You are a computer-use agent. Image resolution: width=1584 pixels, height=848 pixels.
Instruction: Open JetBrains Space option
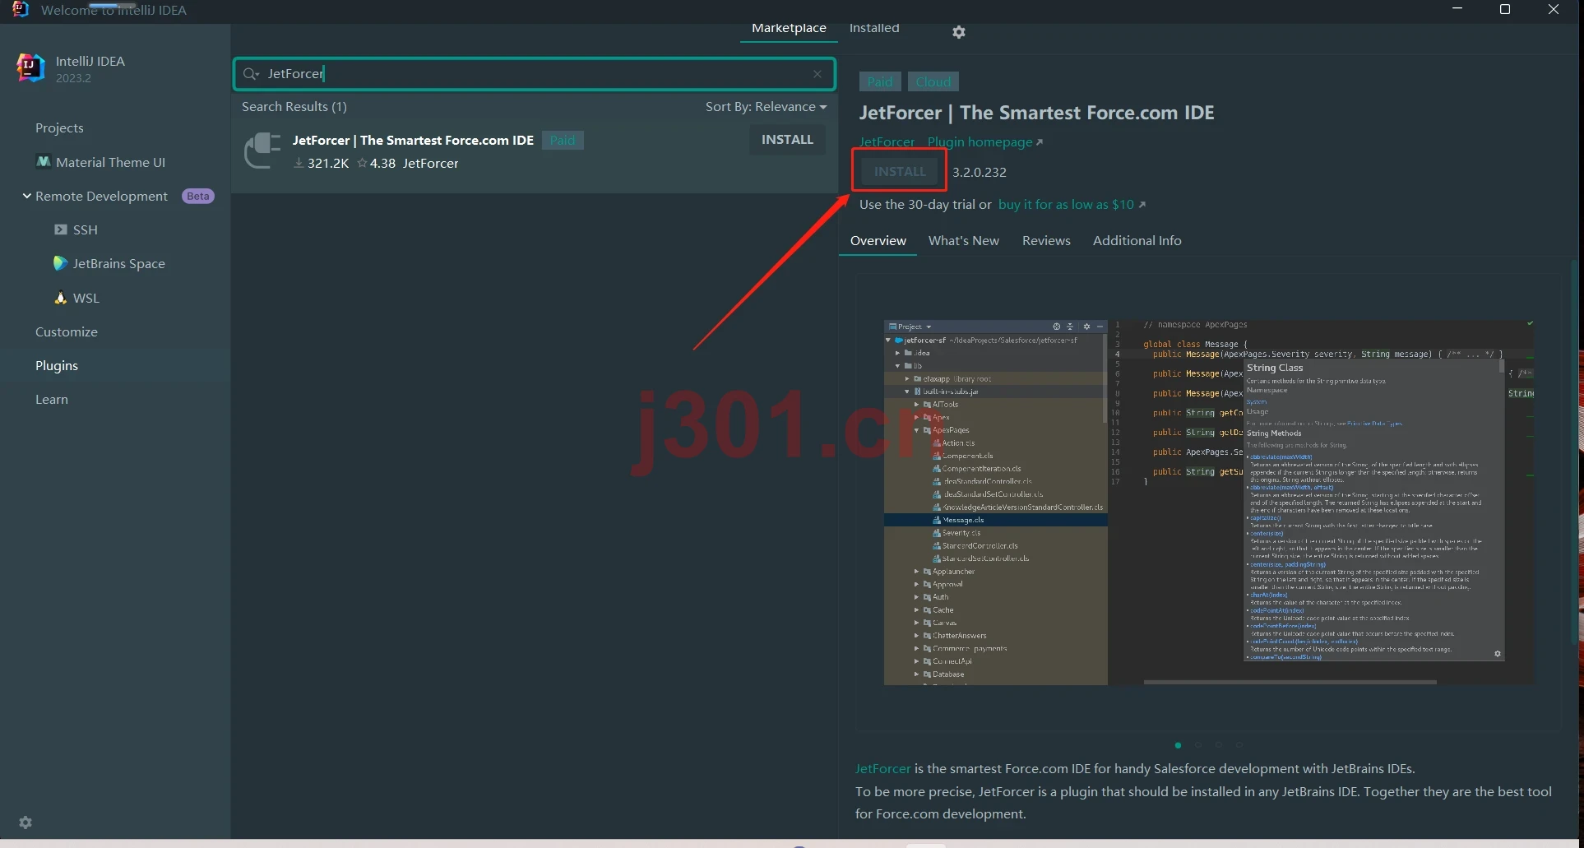point(109,263)
